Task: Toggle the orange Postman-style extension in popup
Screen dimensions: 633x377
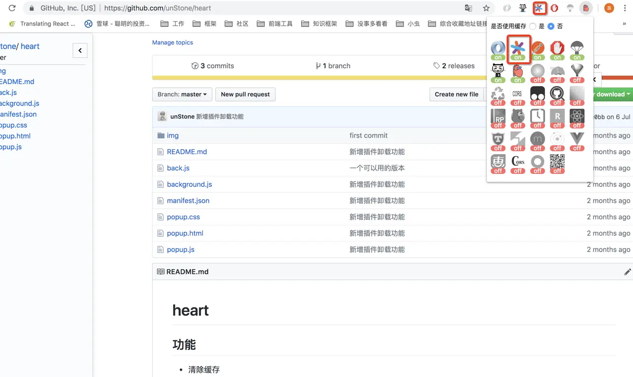Action: pos(537,49)
